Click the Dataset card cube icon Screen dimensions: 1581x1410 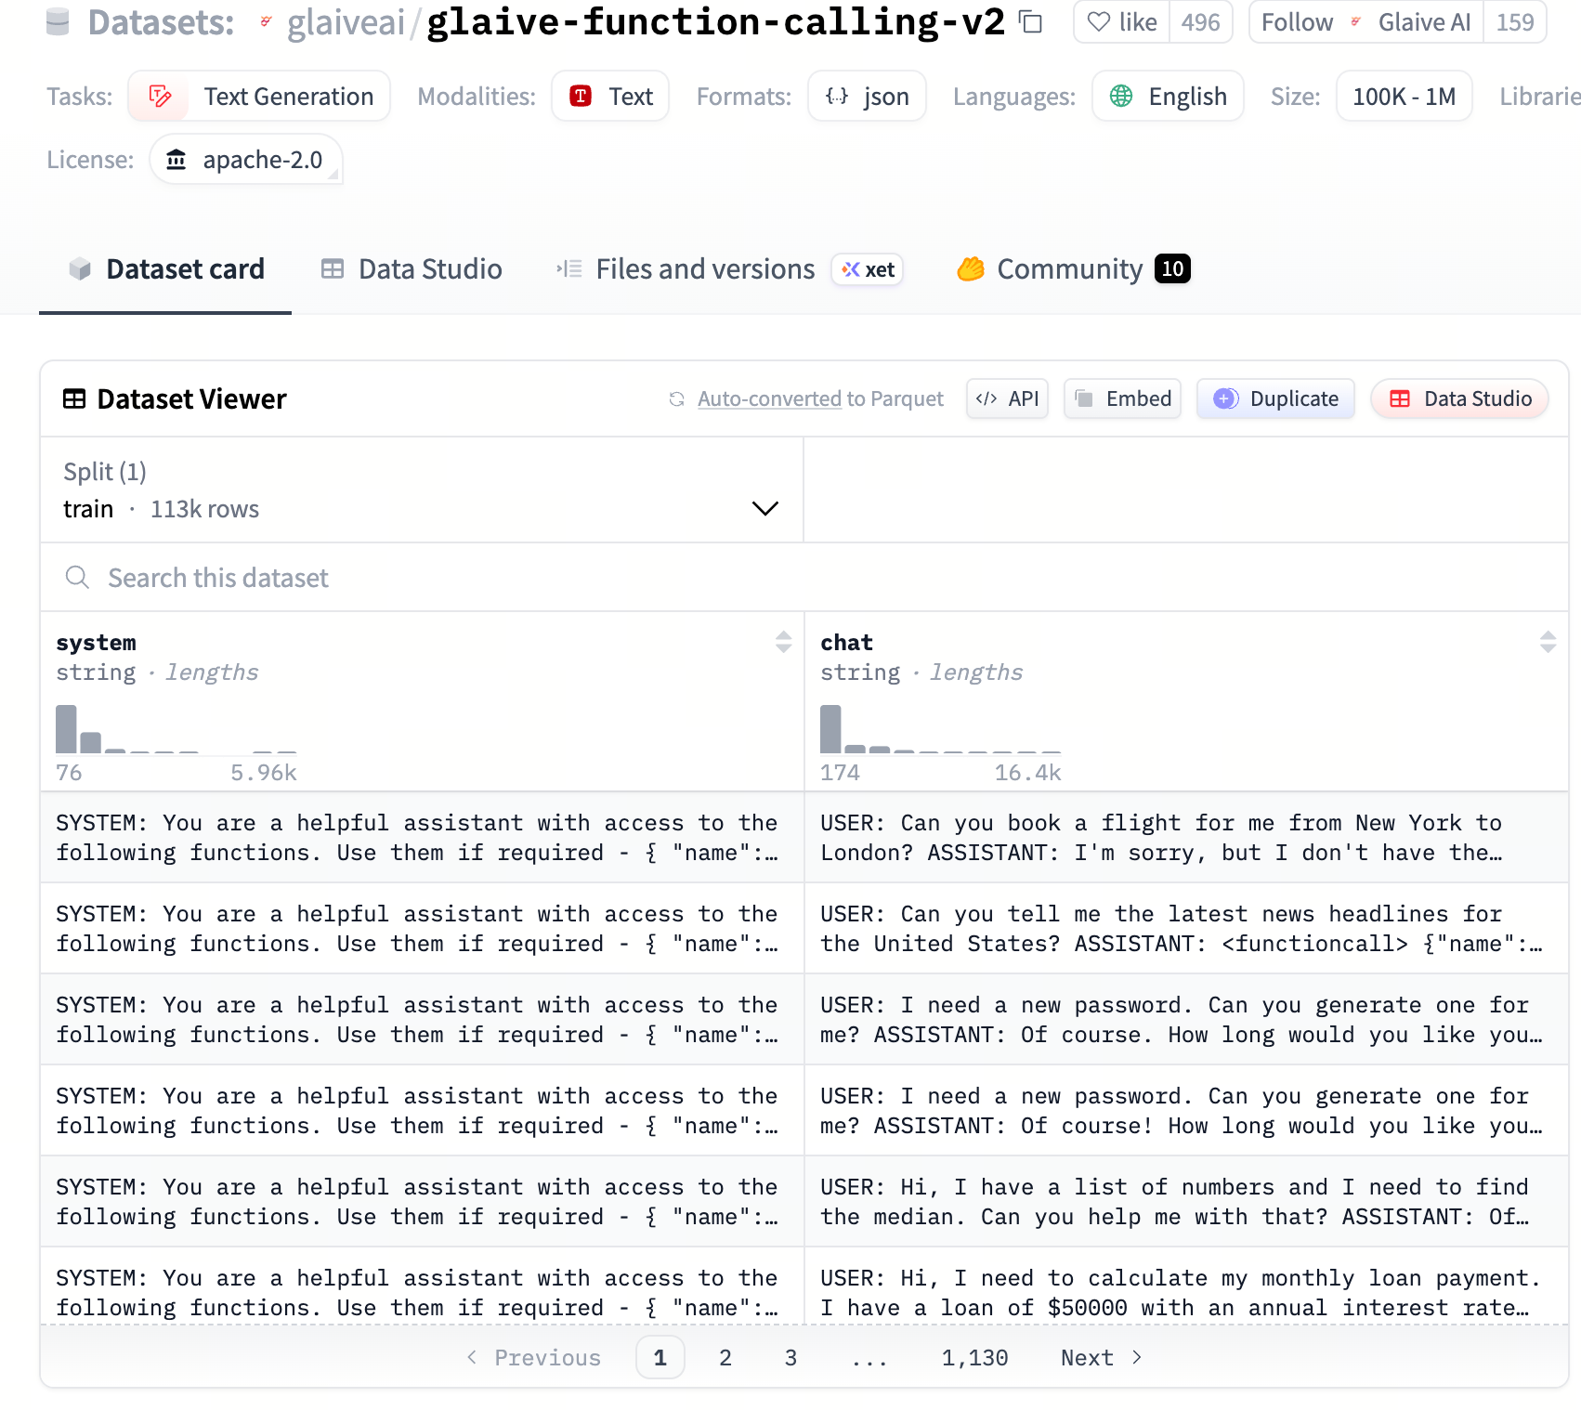point(80,269)
